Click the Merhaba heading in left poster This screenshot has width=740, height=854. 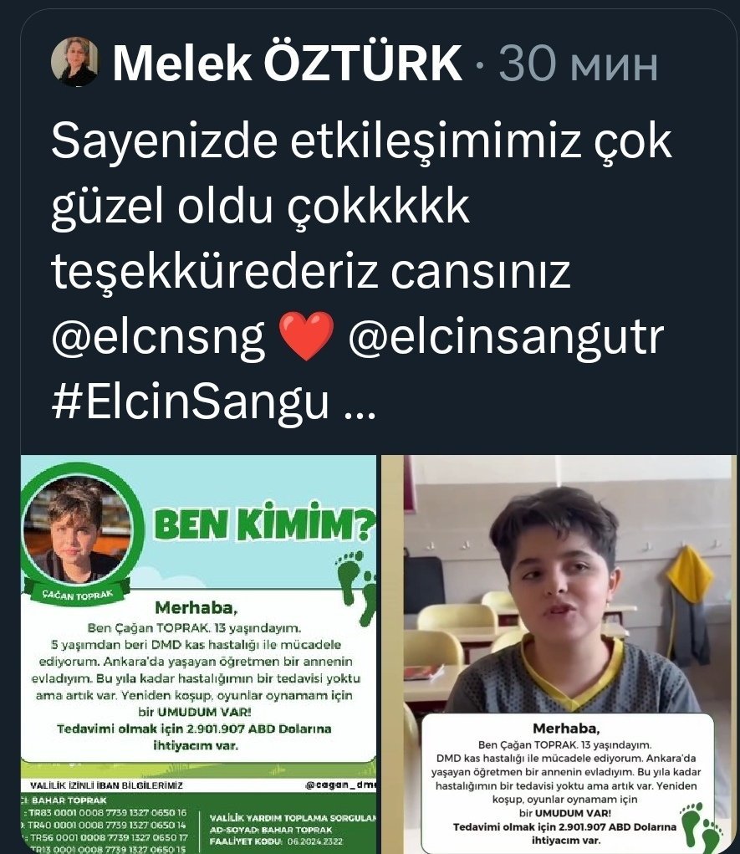tap(196, 607)
